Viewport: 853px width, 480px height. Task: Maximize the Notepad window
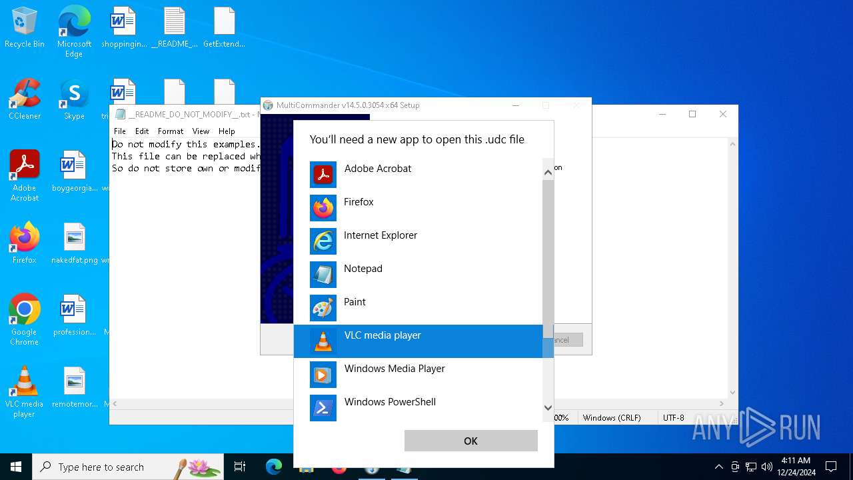(x=692, y=114)
